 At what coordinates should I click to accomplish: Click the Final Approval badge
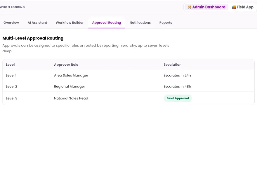(178, 98)
